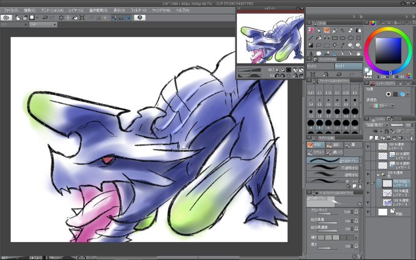416x260 pixels.
Task: Select the Eraser tool
Action: click(x=351, y=31)
